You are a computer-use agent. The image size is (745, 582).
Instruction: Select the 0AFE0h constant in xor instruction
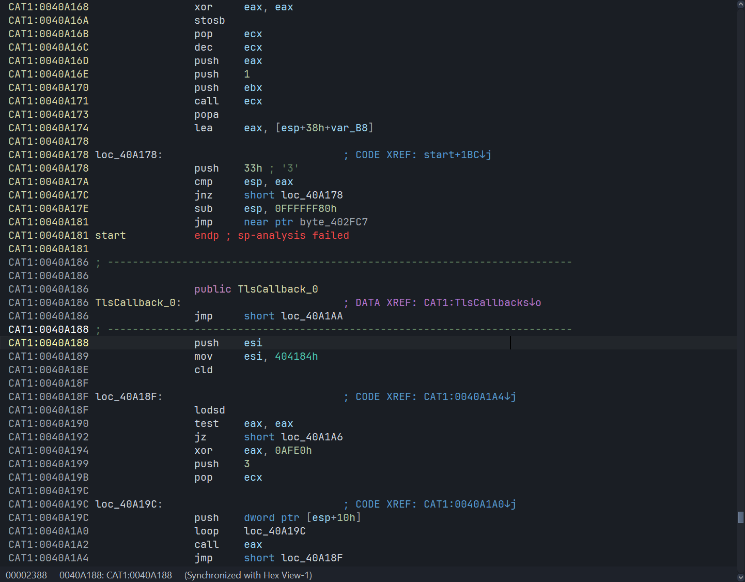293,451
